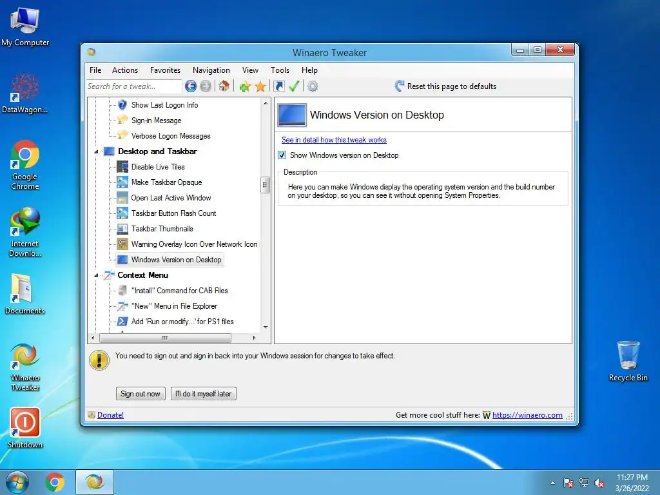Click the PowerShell icon beside PS1 files
This screenshot has width=660, height=495.
122,322
